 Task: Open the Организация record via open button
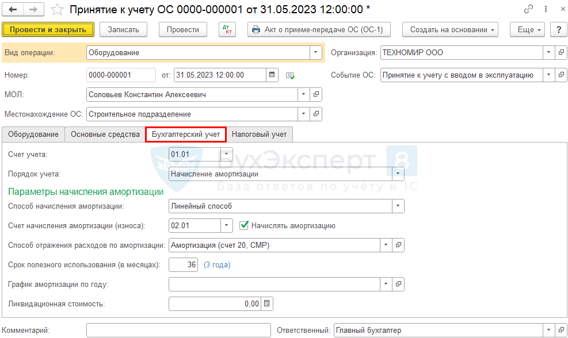coord(561,52)
